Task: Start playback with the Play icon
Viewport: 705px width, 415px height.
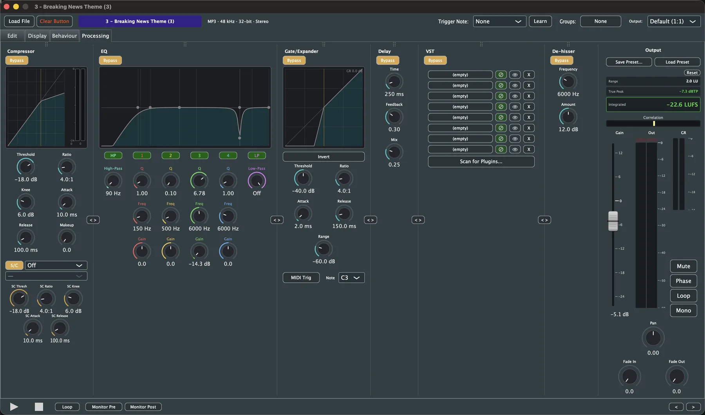Action: [x=14, y=407]
